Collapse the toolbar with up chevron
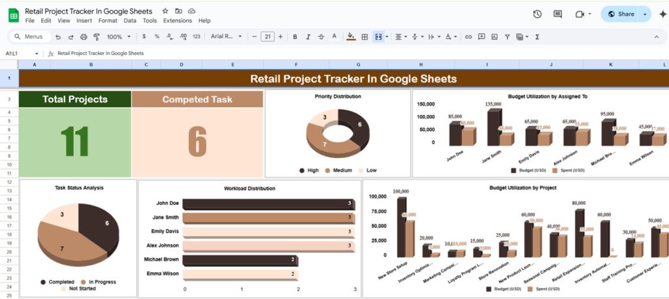669x299 pixels. tap(657, 37)
